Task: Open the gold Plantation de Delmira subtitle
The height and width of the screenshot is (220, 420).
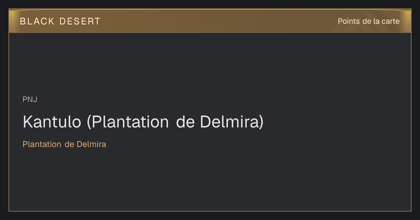Action: pos(64,144)
